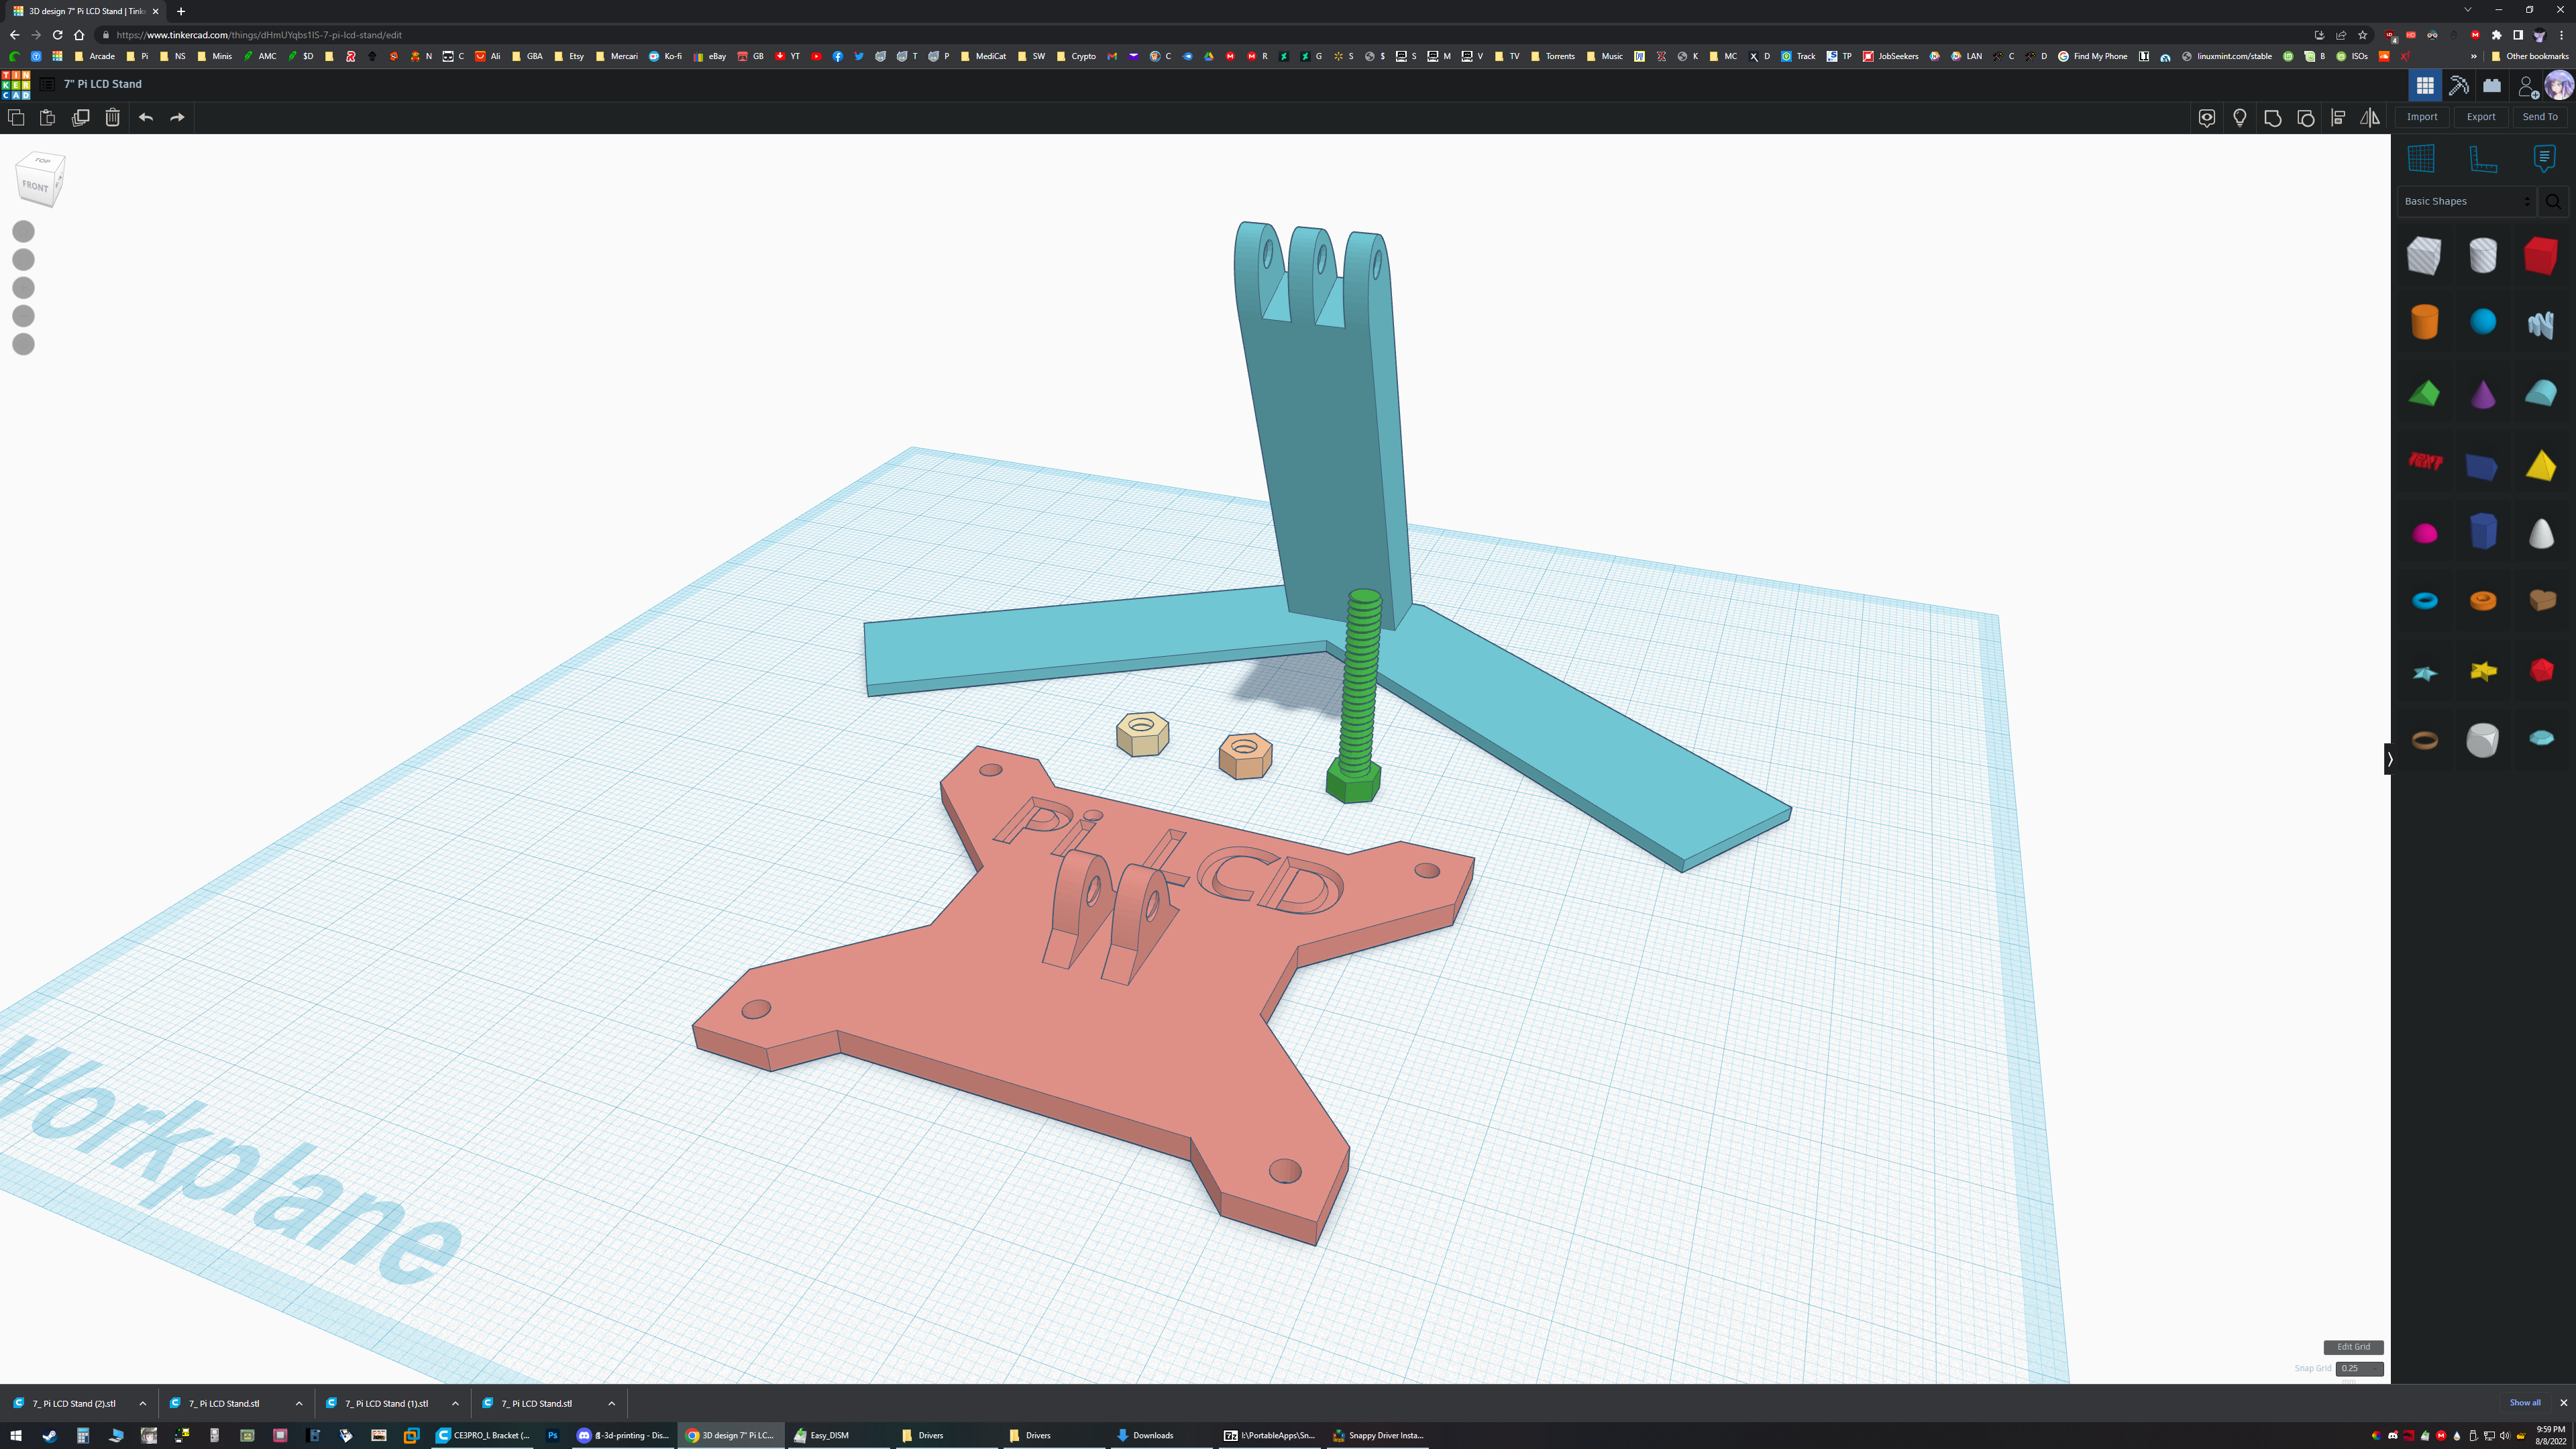
Task: Pick the green Roof shape
Action: coord(2424,393)
